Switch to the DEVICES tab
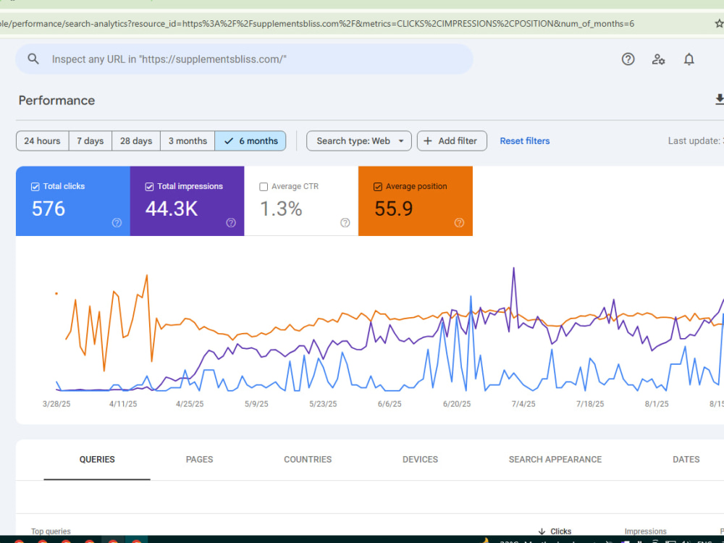Screen dimensions: 724x543 pos(420,460)
